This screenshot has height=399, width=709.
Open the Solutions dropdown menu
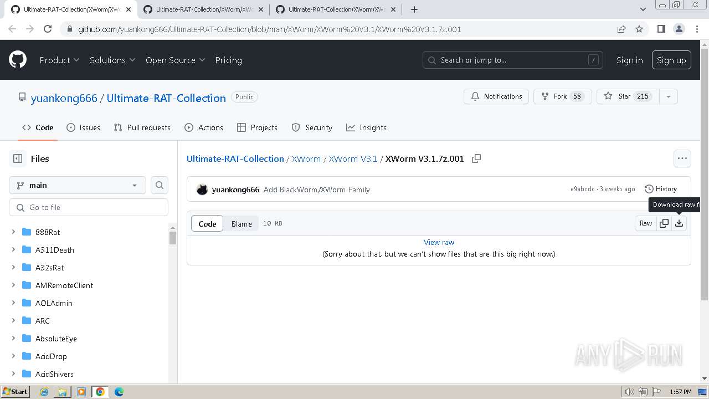112,60
